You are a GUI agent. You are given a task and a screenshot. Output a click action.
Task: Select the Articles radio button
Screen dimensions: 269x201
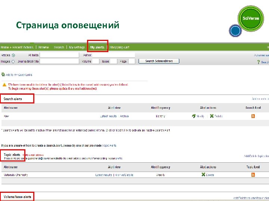point(13,55)
